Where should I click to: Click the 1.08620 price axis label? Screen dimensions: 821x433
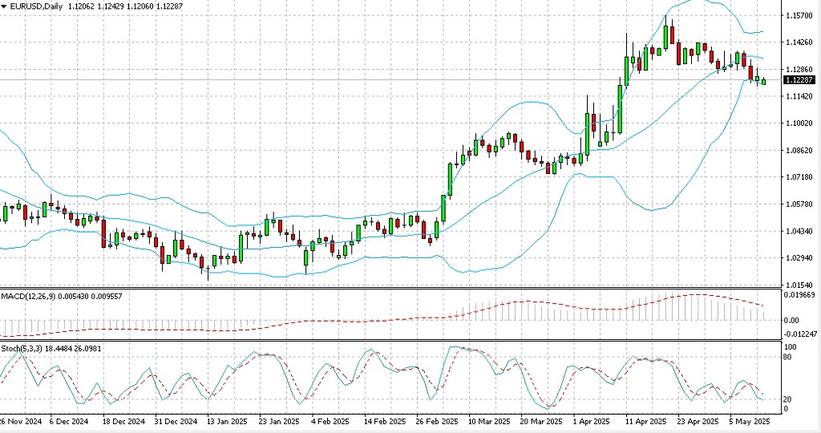pyautogui.click(x=799, y=150)
